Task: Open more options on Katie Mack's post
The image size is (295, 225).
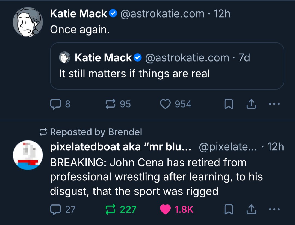Action: click(x=274, y=104)
